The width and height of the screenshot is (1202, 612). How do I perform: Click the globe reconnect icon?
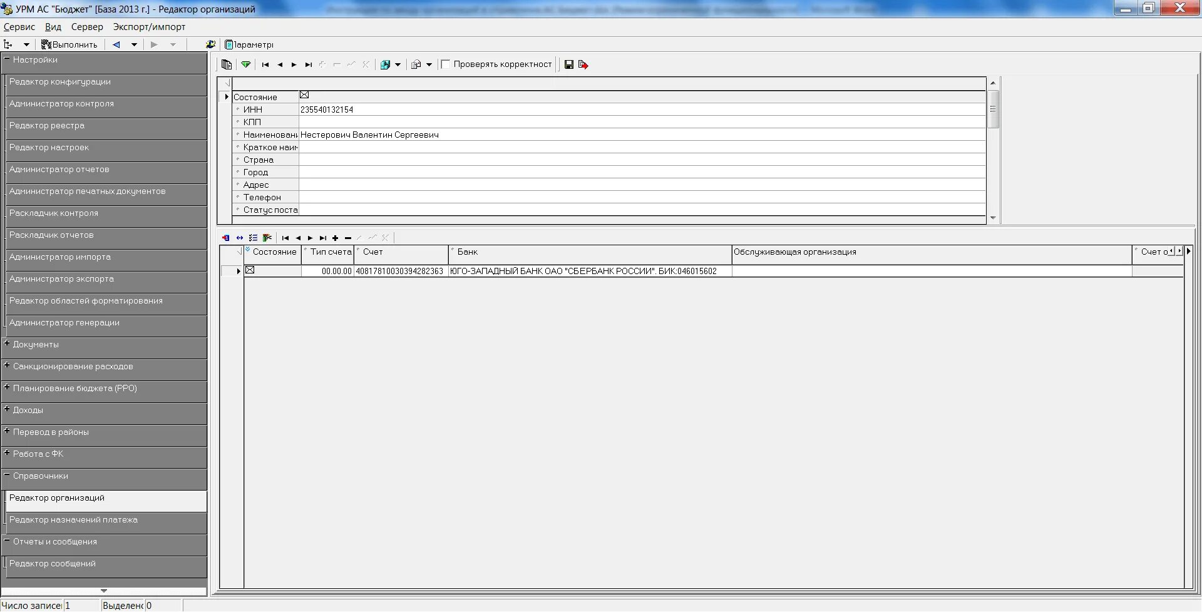[210, 44]
